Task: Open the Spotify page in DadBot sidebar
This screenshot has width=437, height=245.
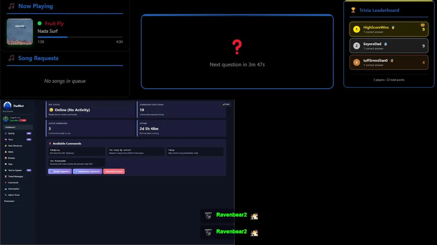Action: (x=18, y=133)
